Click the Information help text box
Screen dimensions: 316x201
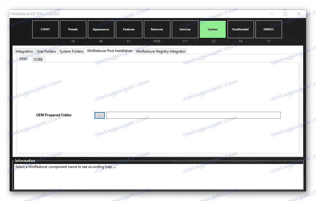pos(158,177)
